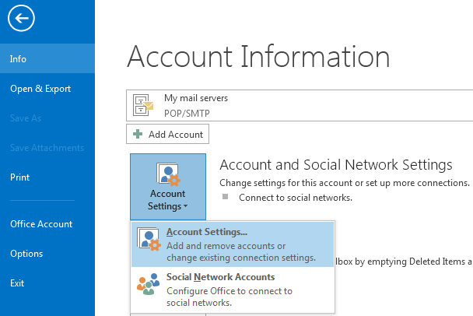Click the back arrow circle icon
The image size is (473, 316).
pos(21,18)
